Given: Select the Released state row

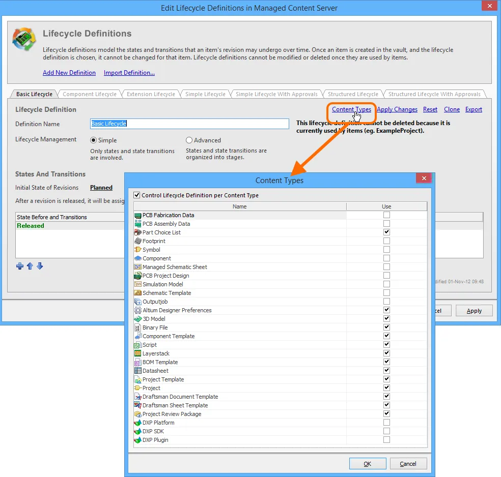Looking at the screenshot, I should pyautogui.click(x=70, y=226).
